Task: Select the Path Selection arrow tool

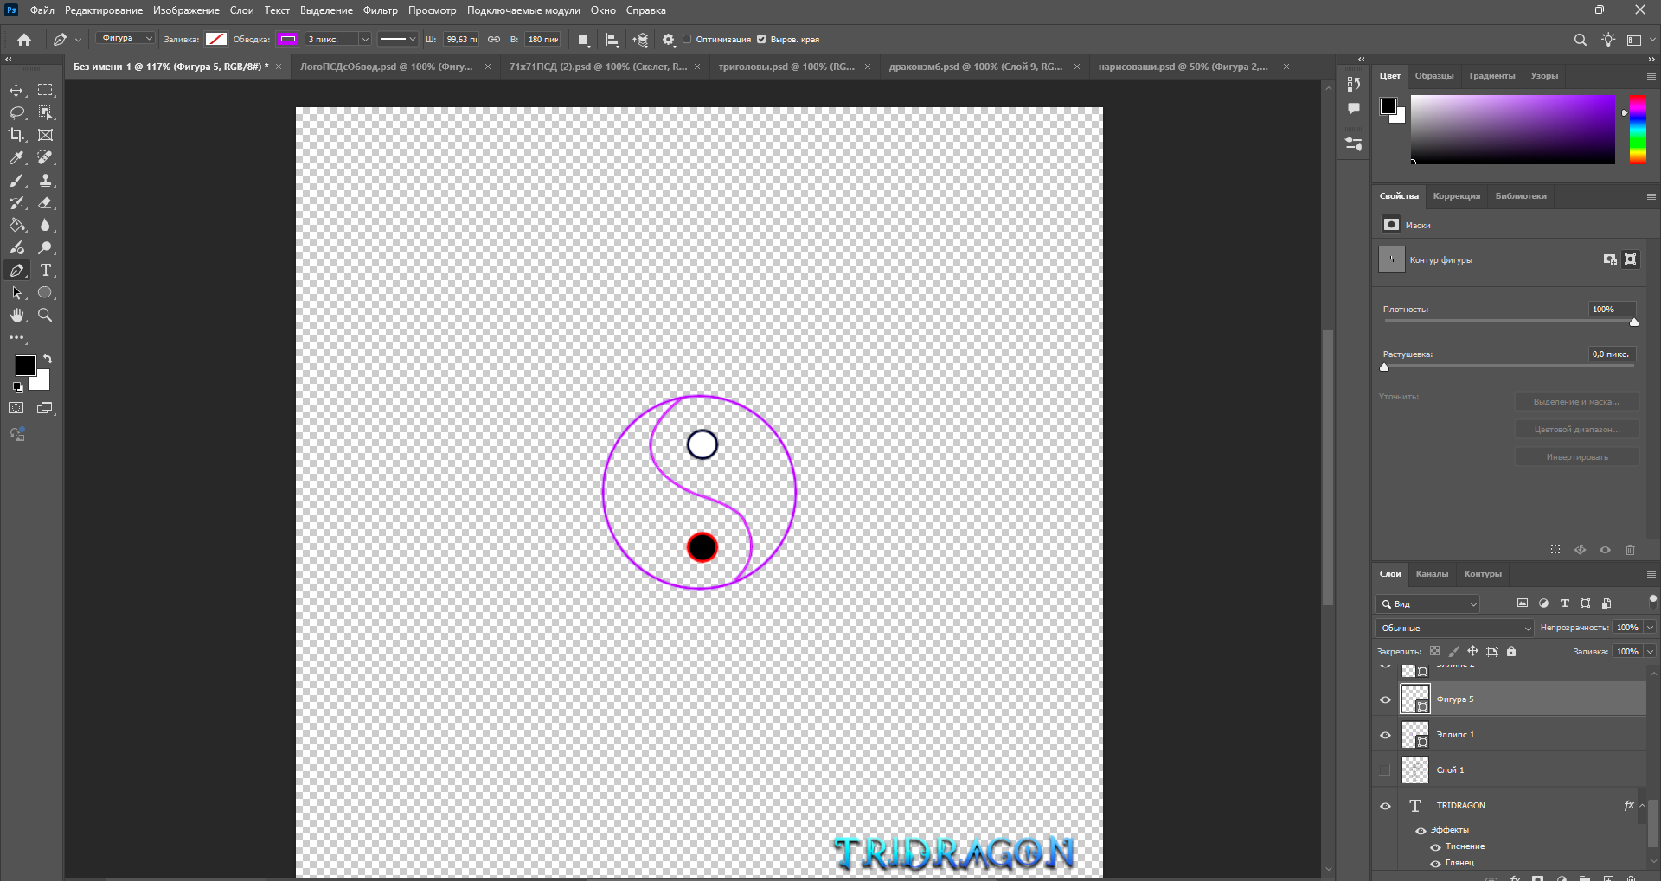Action: 16,292
